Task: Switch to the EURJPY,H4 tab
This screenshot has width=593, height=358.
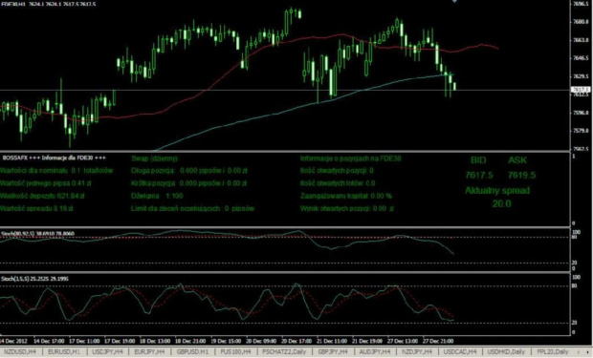Action: tap(150, 352)
